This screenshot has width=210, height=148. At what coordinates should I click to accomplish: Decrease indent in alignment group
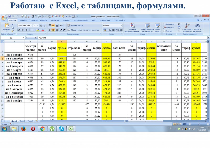click(x=61, y=30)
